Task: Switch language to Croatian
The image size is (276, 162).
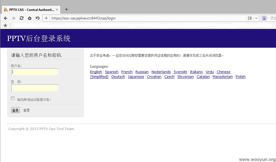Action: pos(154,77)
